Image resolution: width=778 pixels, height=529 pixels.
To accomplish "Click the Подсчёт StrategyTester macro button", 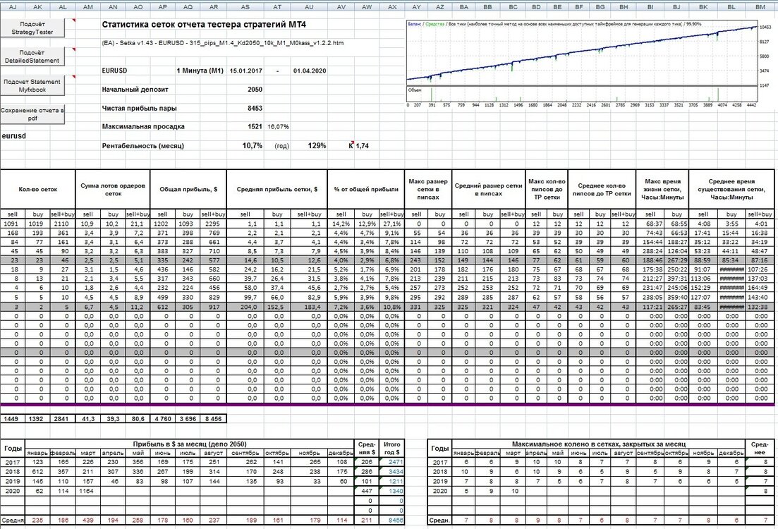I will (x=32, y=28).
